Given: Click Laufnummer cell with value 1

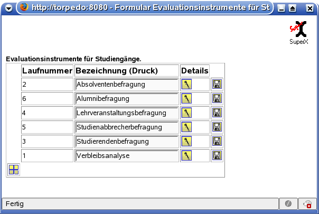Looking at the screenshot, I should [47, 155].
